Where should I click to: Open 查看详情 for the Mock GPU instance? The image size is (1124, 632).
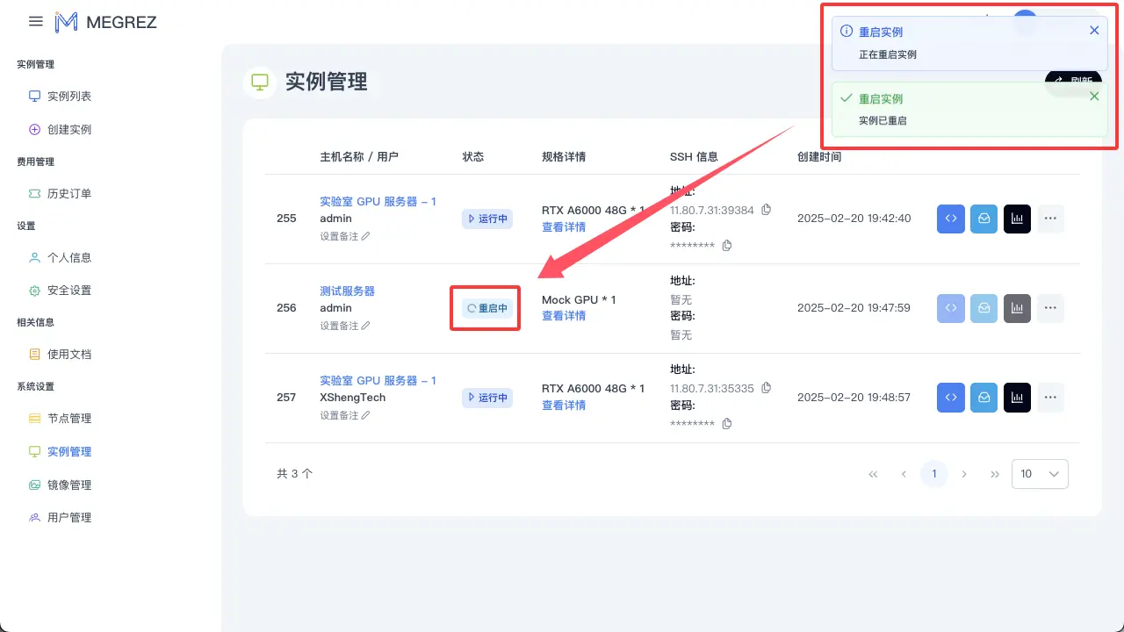coord(563,316)
